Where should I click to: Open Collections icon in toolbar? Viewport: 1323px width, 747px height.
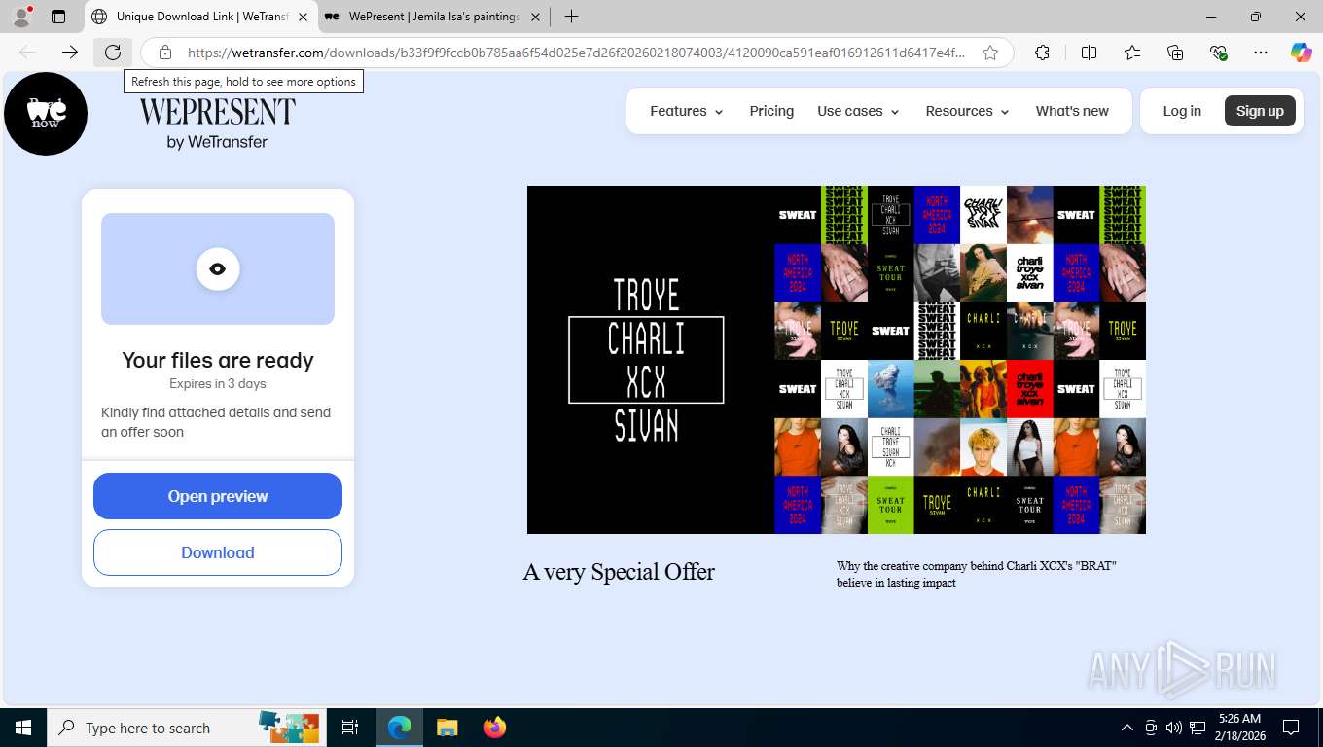tap(1175, 53)
